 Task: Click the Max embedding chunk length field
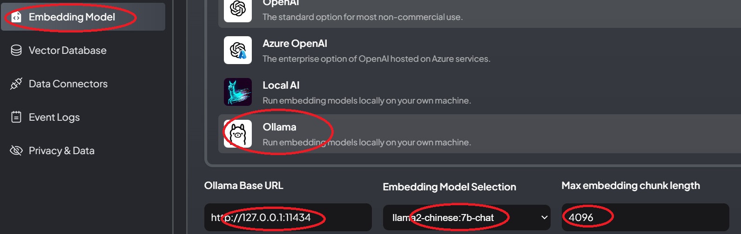tap(645, 217)
